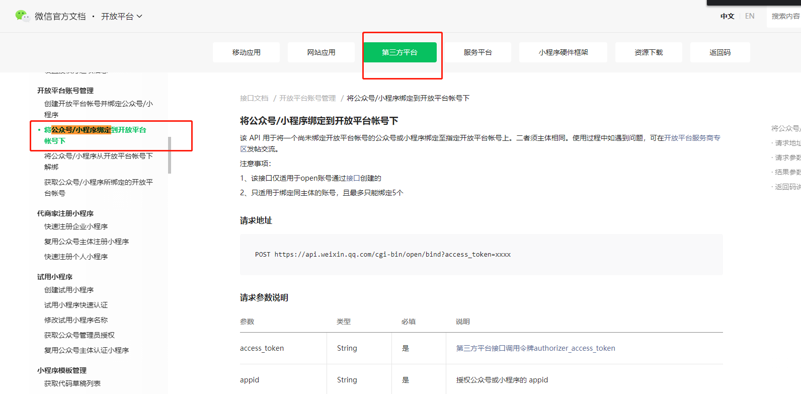
Task: Click page title 将公众号/小程序绑定到开放平台帐号下
Action: click(319, 121)
